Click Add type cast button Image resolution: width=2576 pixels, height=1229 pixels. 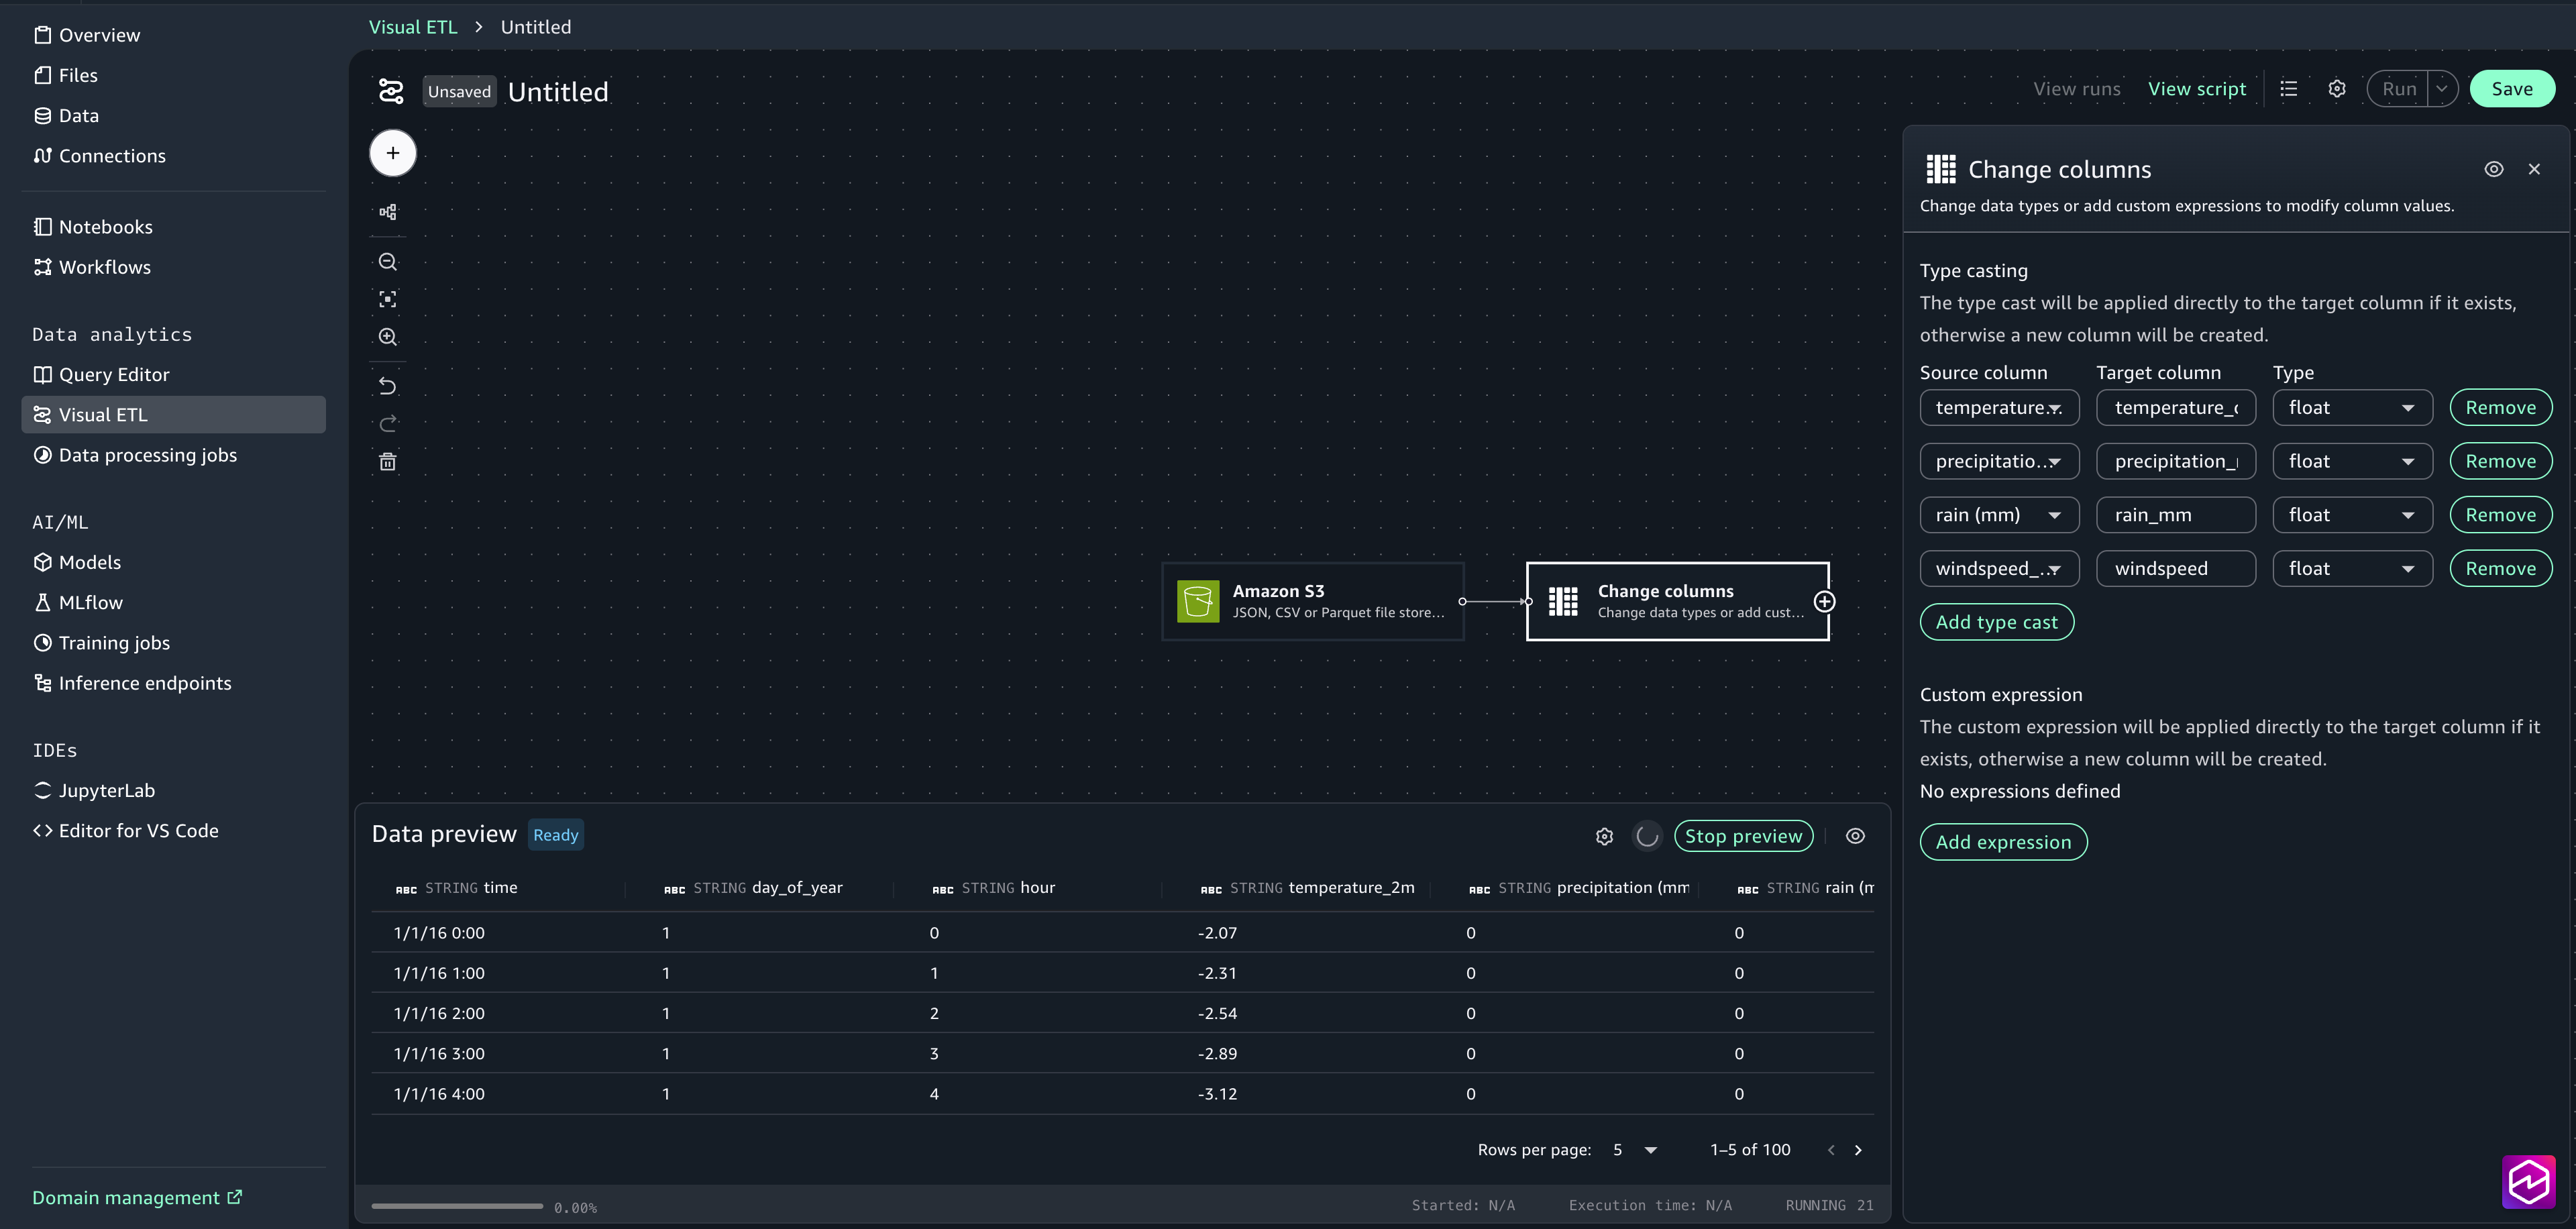[1996, 622]
